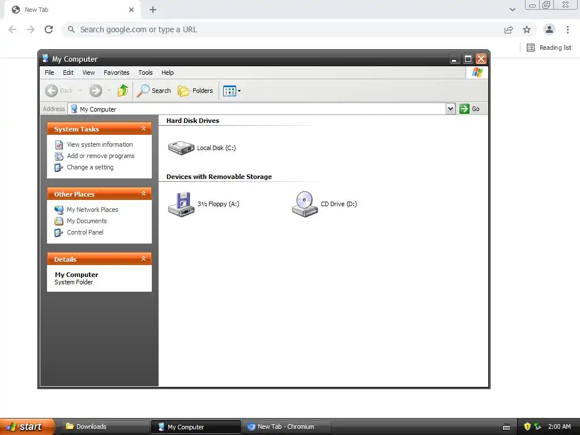
Task: Click the Views toolbar icon
Action: pos(229,91)
